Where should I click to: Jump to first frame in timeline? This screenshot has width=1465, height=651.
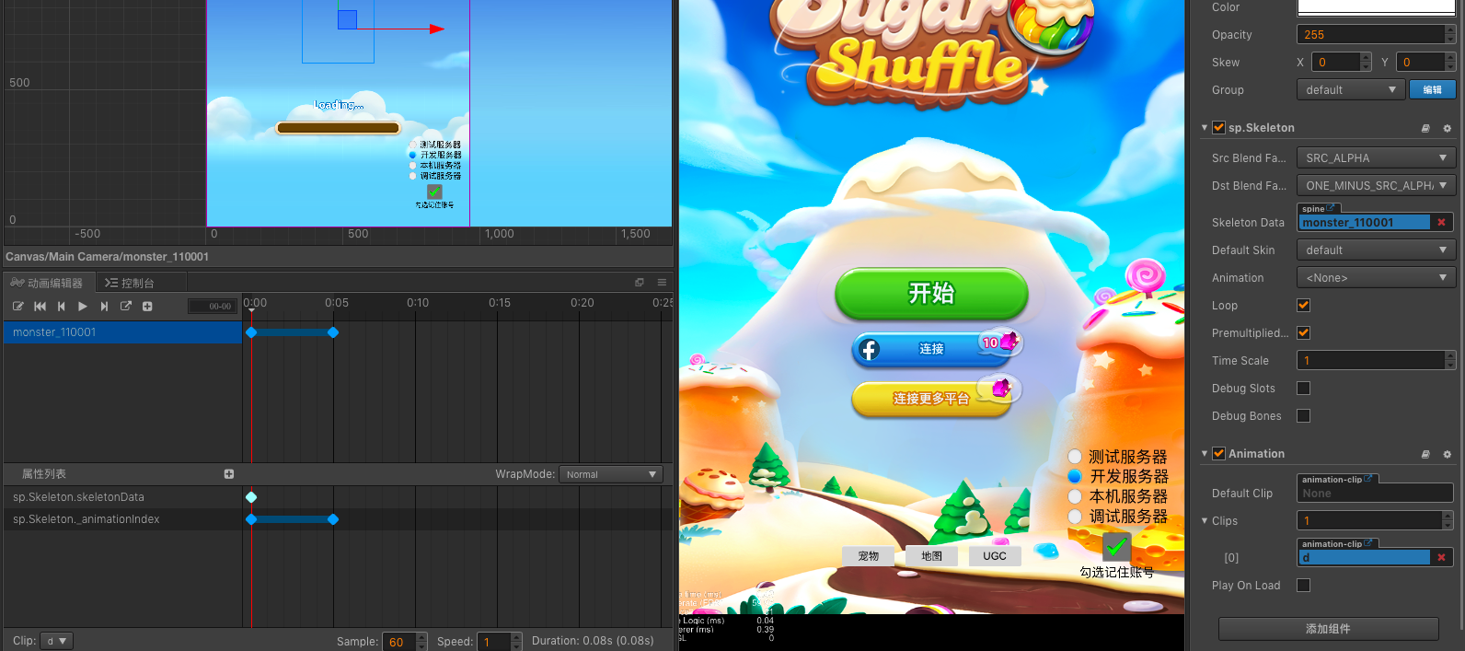(x=40, y=306)
